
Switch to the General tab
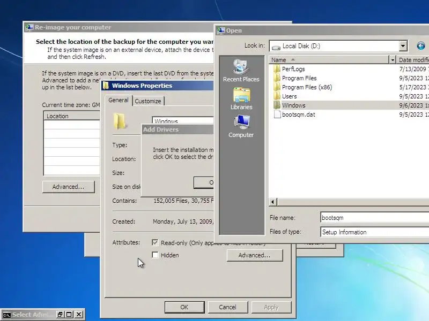click(118, 100)
